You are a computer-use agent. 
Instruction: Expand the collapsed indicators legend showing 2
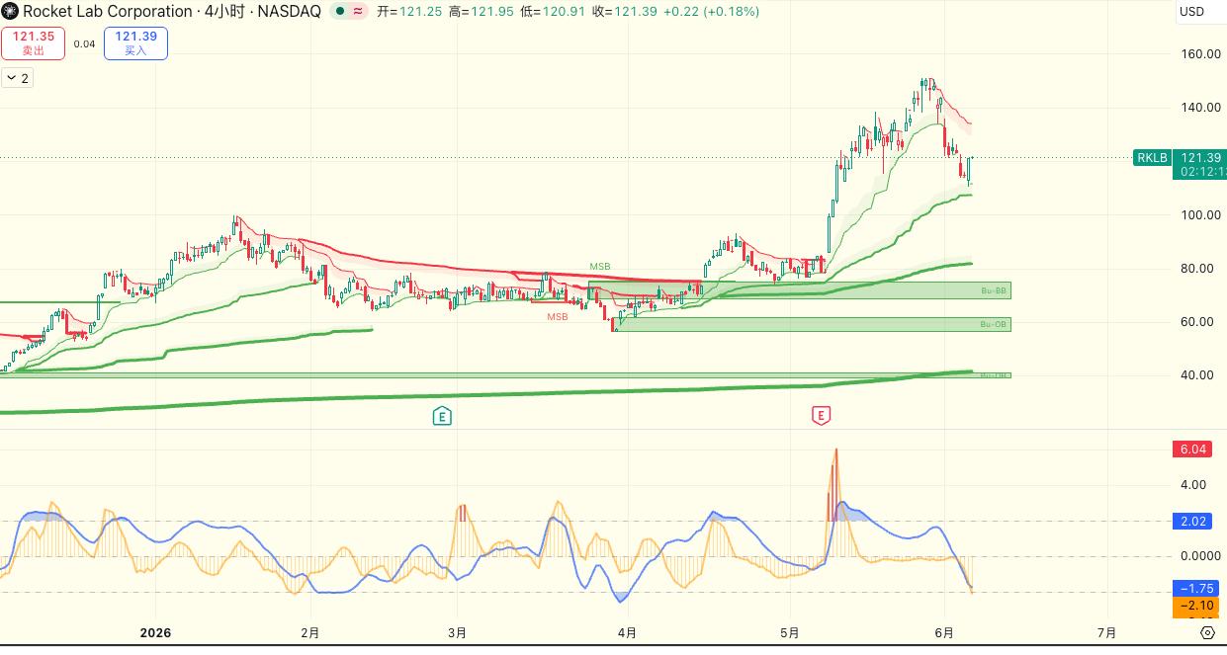[x=18, y=78]
